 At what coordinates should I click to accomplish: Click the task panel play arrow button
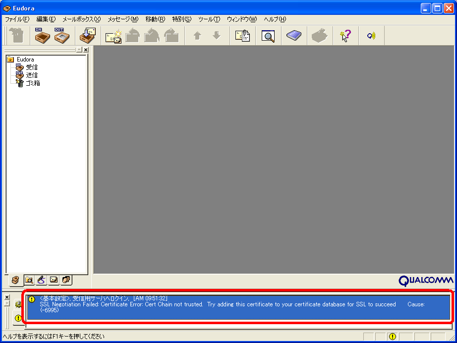(x=7, y=303)
